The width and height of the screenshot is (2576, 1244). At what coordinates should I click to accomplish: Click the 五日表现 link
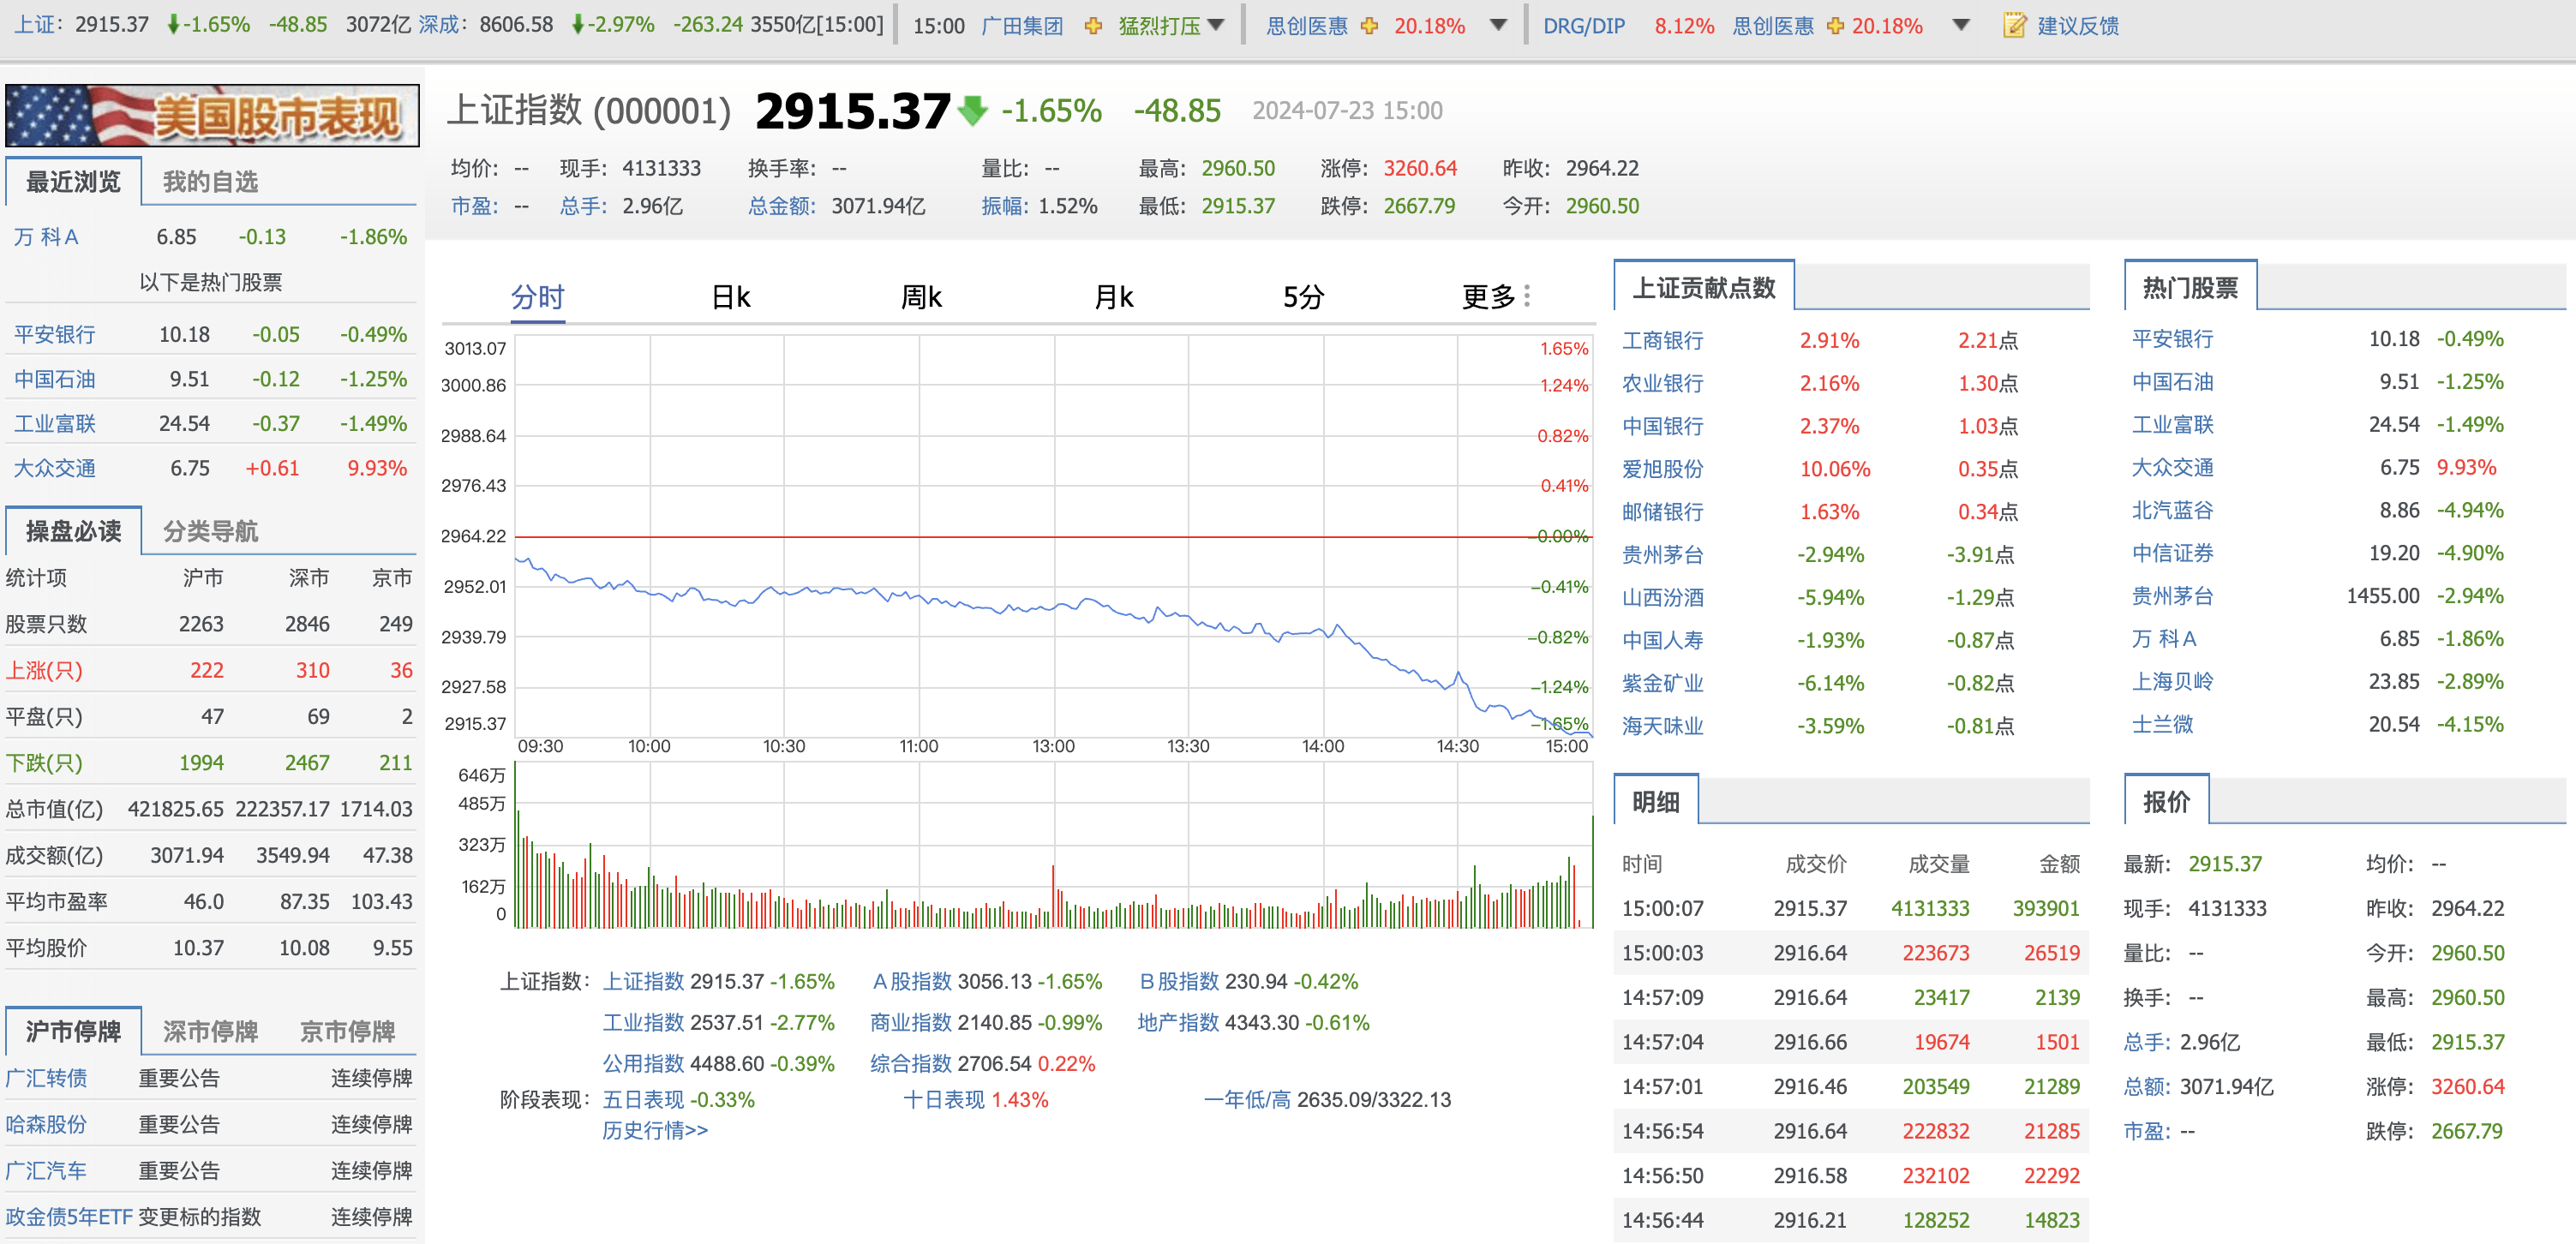pyautogui.click(x=643, y=1099)
